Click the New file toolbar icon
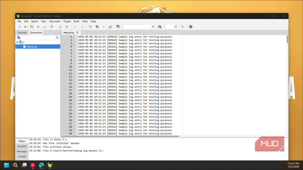This screenshot has height=170, width=303. tap(19, 27)
